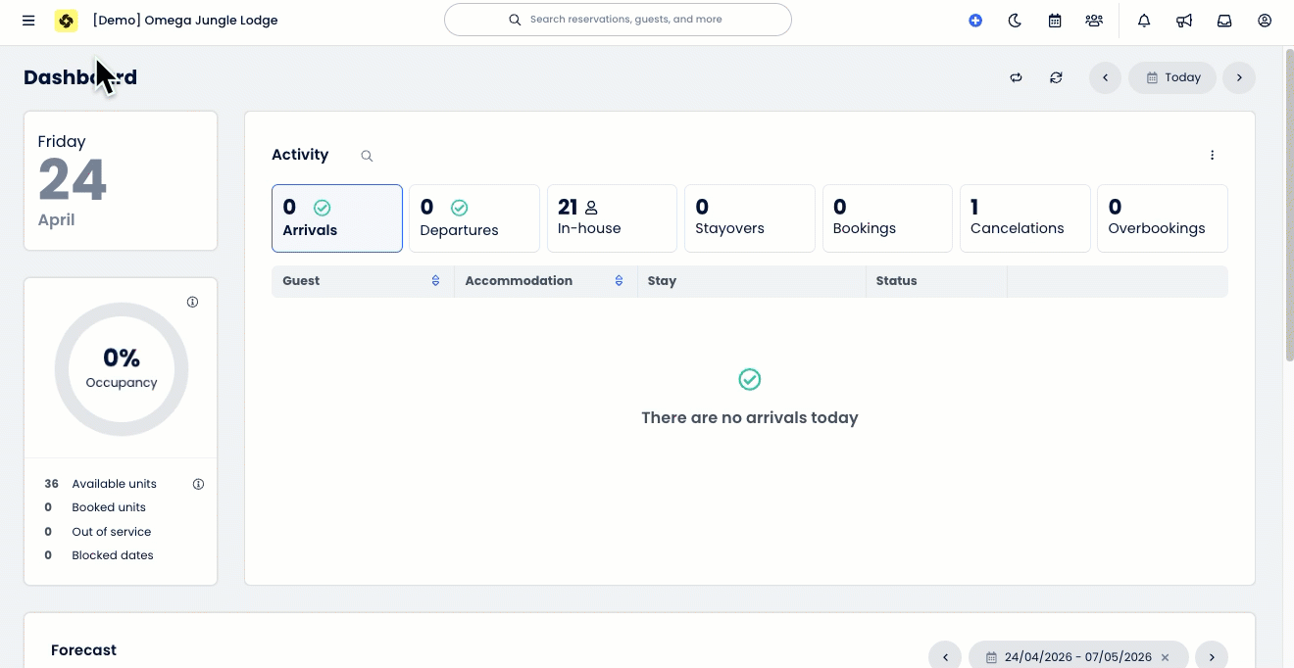Select the In-house activity tab
Screen dimensions: 1294x668
click(612, 217)
